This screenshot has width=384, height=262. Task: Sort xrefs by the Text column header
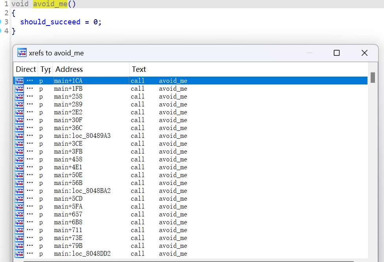pos(248,70)
